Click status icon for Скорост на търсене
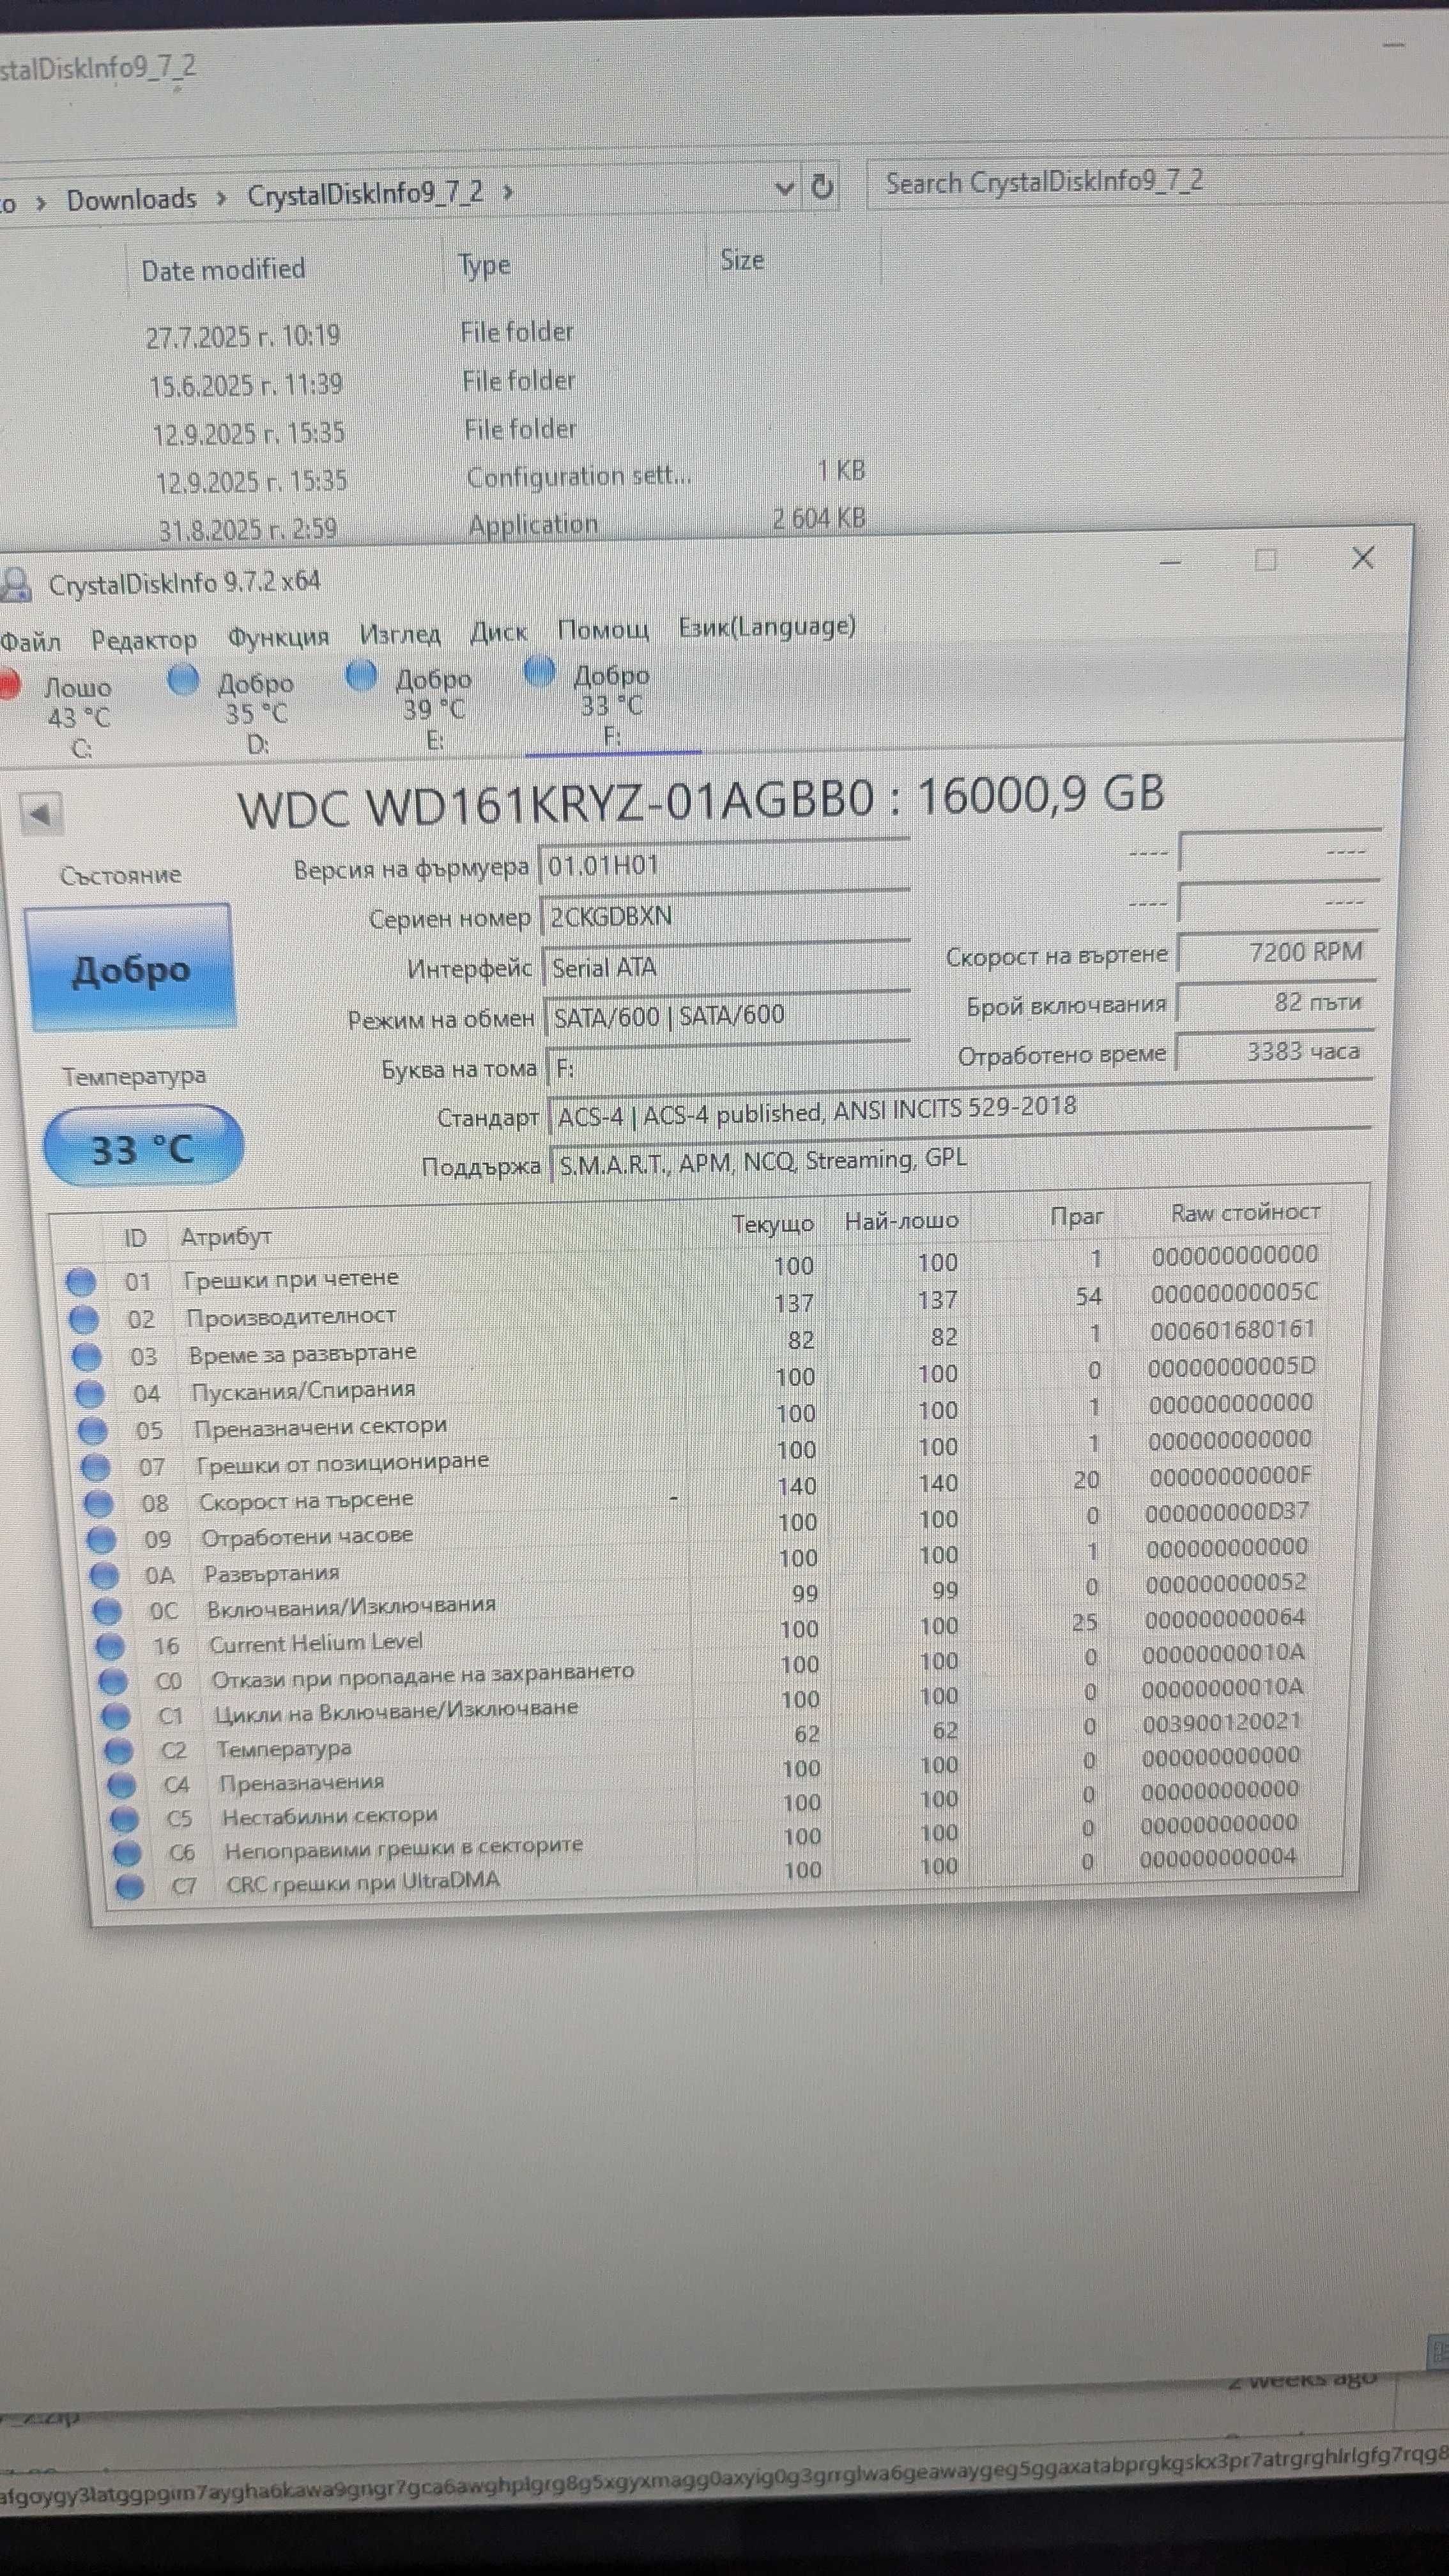 [x=98, y=1503]
